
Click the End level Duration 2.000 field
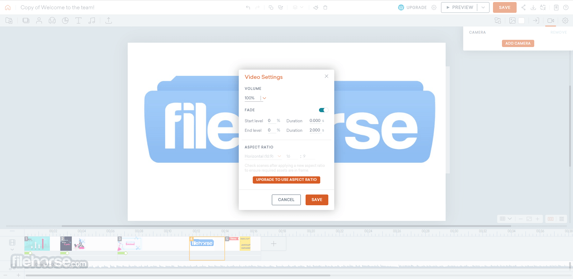[315, 130]
